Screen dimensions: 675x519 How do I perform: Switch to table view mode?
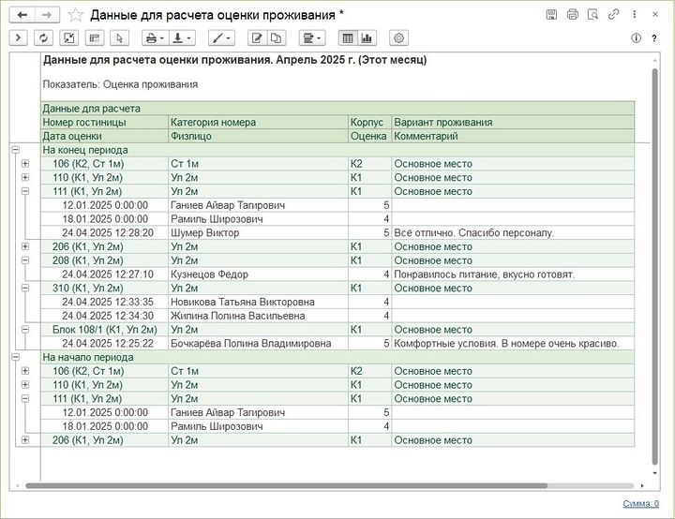click(348, 38)
